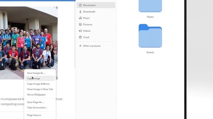
Task: Click the plus icon beside Other Locations
Action: pos(80,46)
